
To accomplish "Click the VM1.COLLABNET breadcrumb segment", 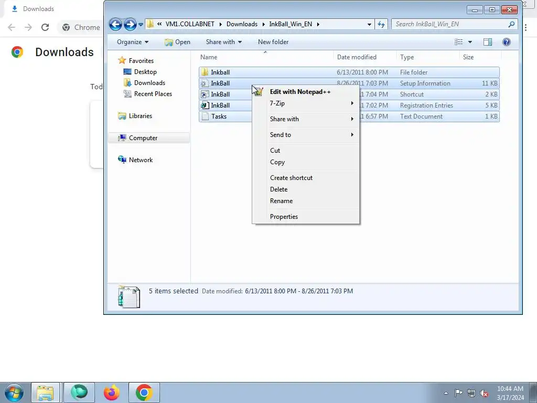I will 190,24.
